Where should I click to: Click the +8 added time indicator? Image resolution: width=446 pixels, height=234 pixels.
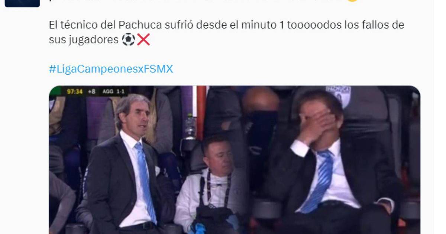92,91
